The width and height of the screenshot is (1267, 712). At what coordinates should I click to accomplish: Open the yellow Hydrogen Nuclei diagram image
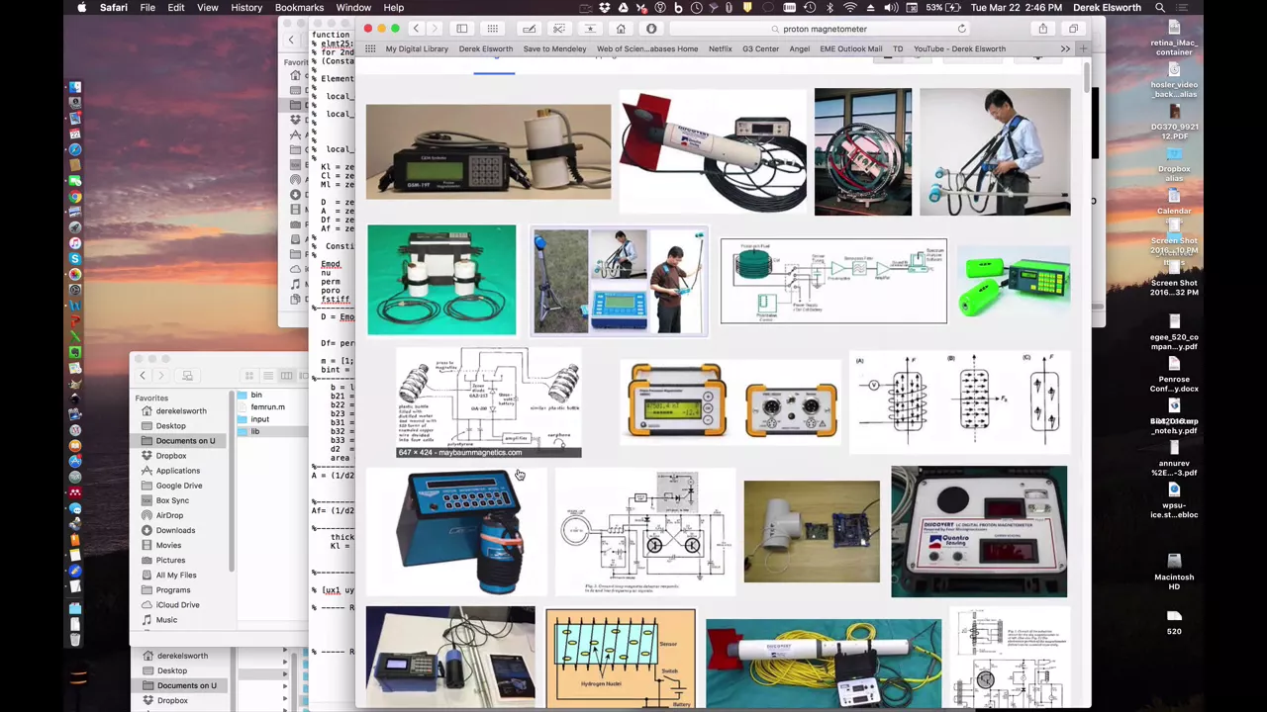[621, 660]
